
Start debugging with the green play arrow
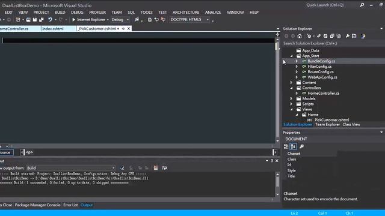point(73,20)
